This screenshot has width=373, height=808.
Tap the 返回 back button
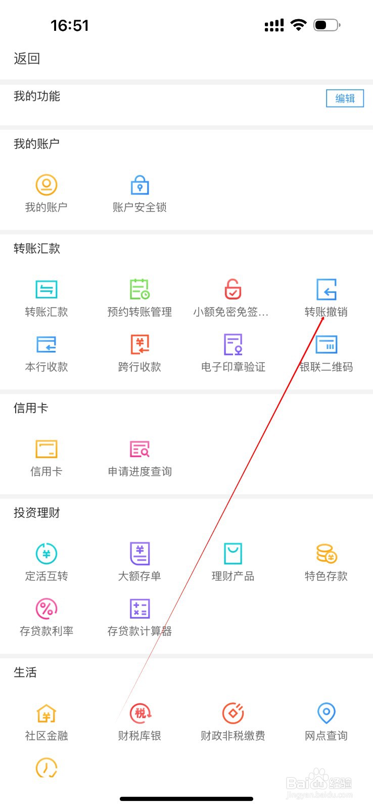coord(27,59)
